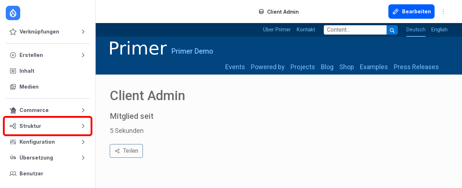462x188 pixels.
Task: Click the Konfiguration sliders icon
Action: pyautogui.click(x=13, y=142)
